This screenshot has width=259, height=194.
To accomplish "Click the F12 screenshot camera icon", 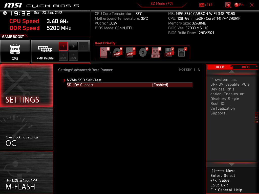I will tap(202, 5).
